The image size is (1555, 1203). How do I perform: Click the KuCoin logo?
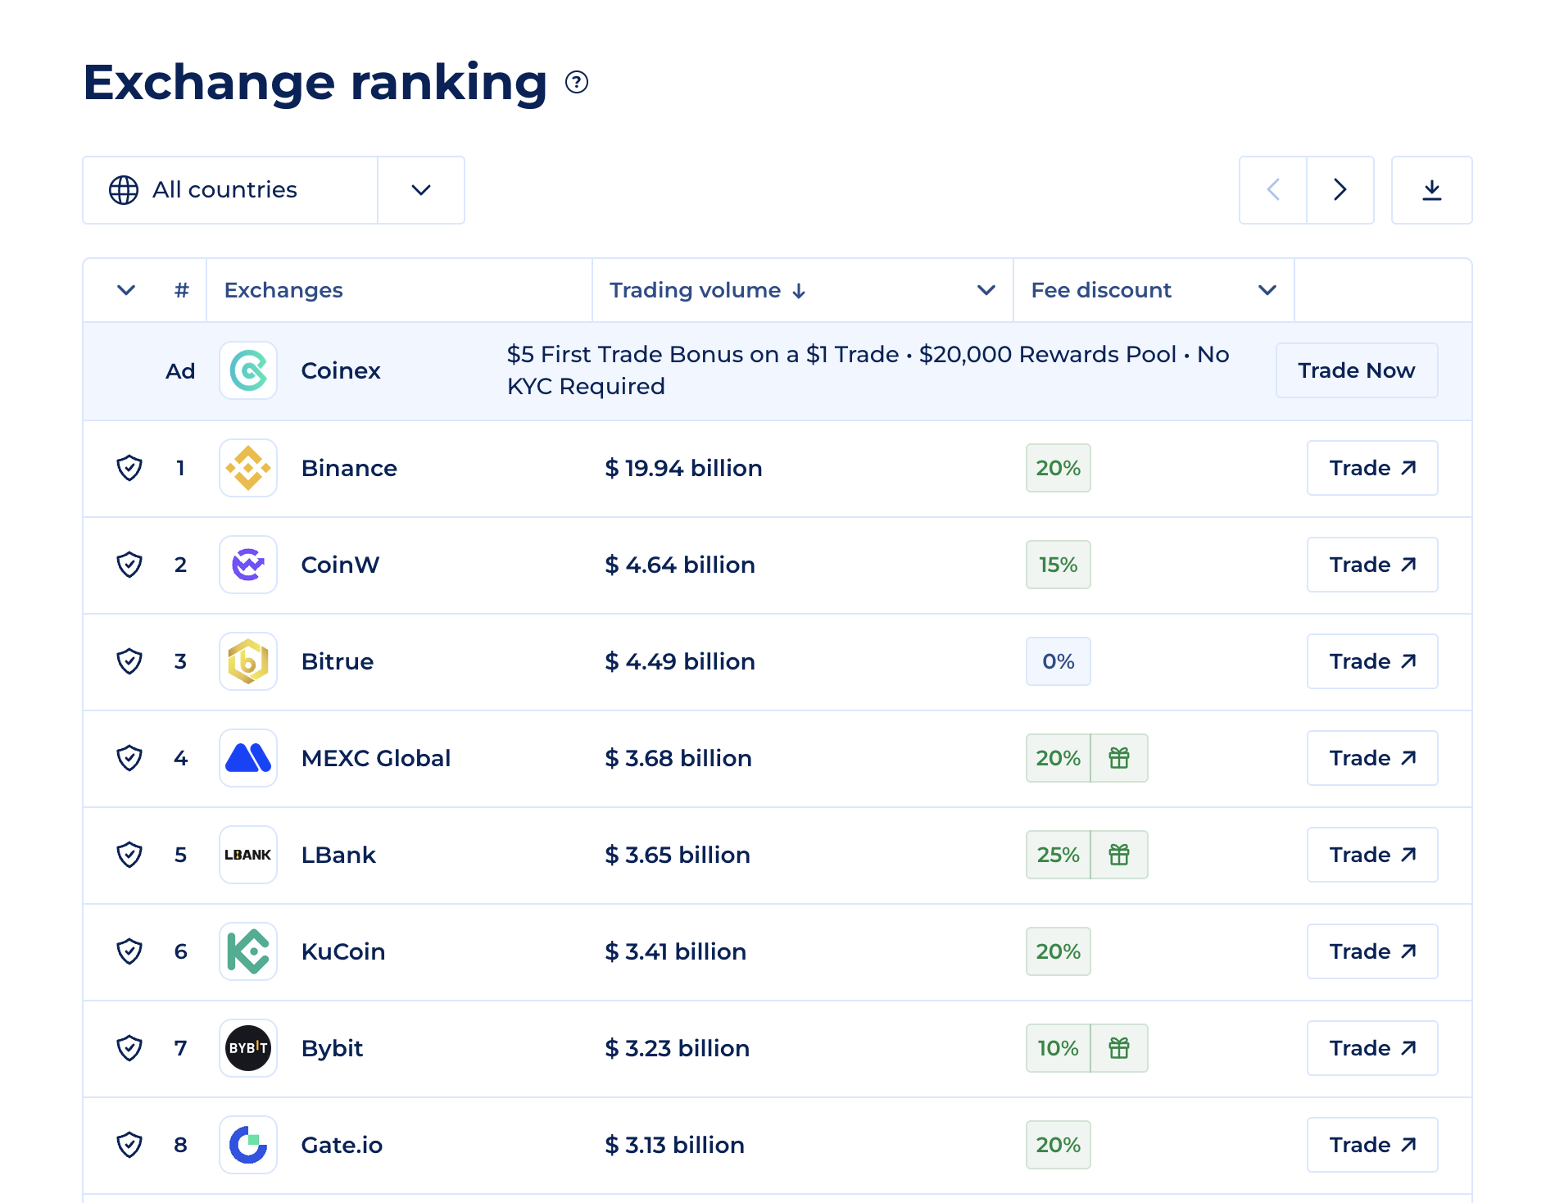[248, 951]
